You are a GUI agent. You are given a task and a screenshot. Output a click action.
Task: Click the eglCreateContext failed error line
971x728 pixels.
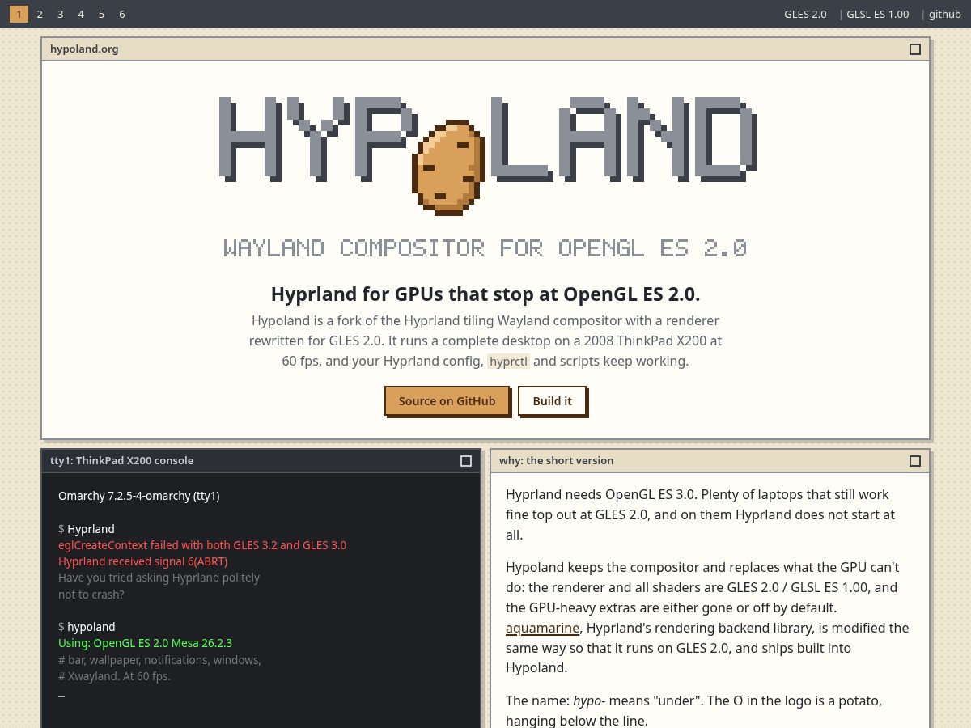tap(202, 545)
